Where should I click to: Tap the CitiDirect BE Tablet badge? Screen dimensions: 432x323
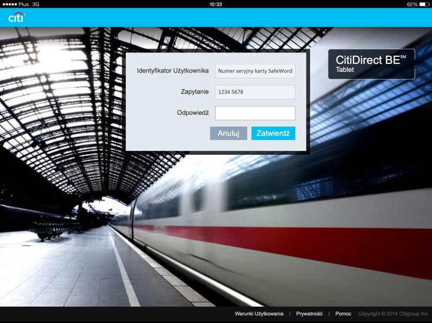(372, 64)
